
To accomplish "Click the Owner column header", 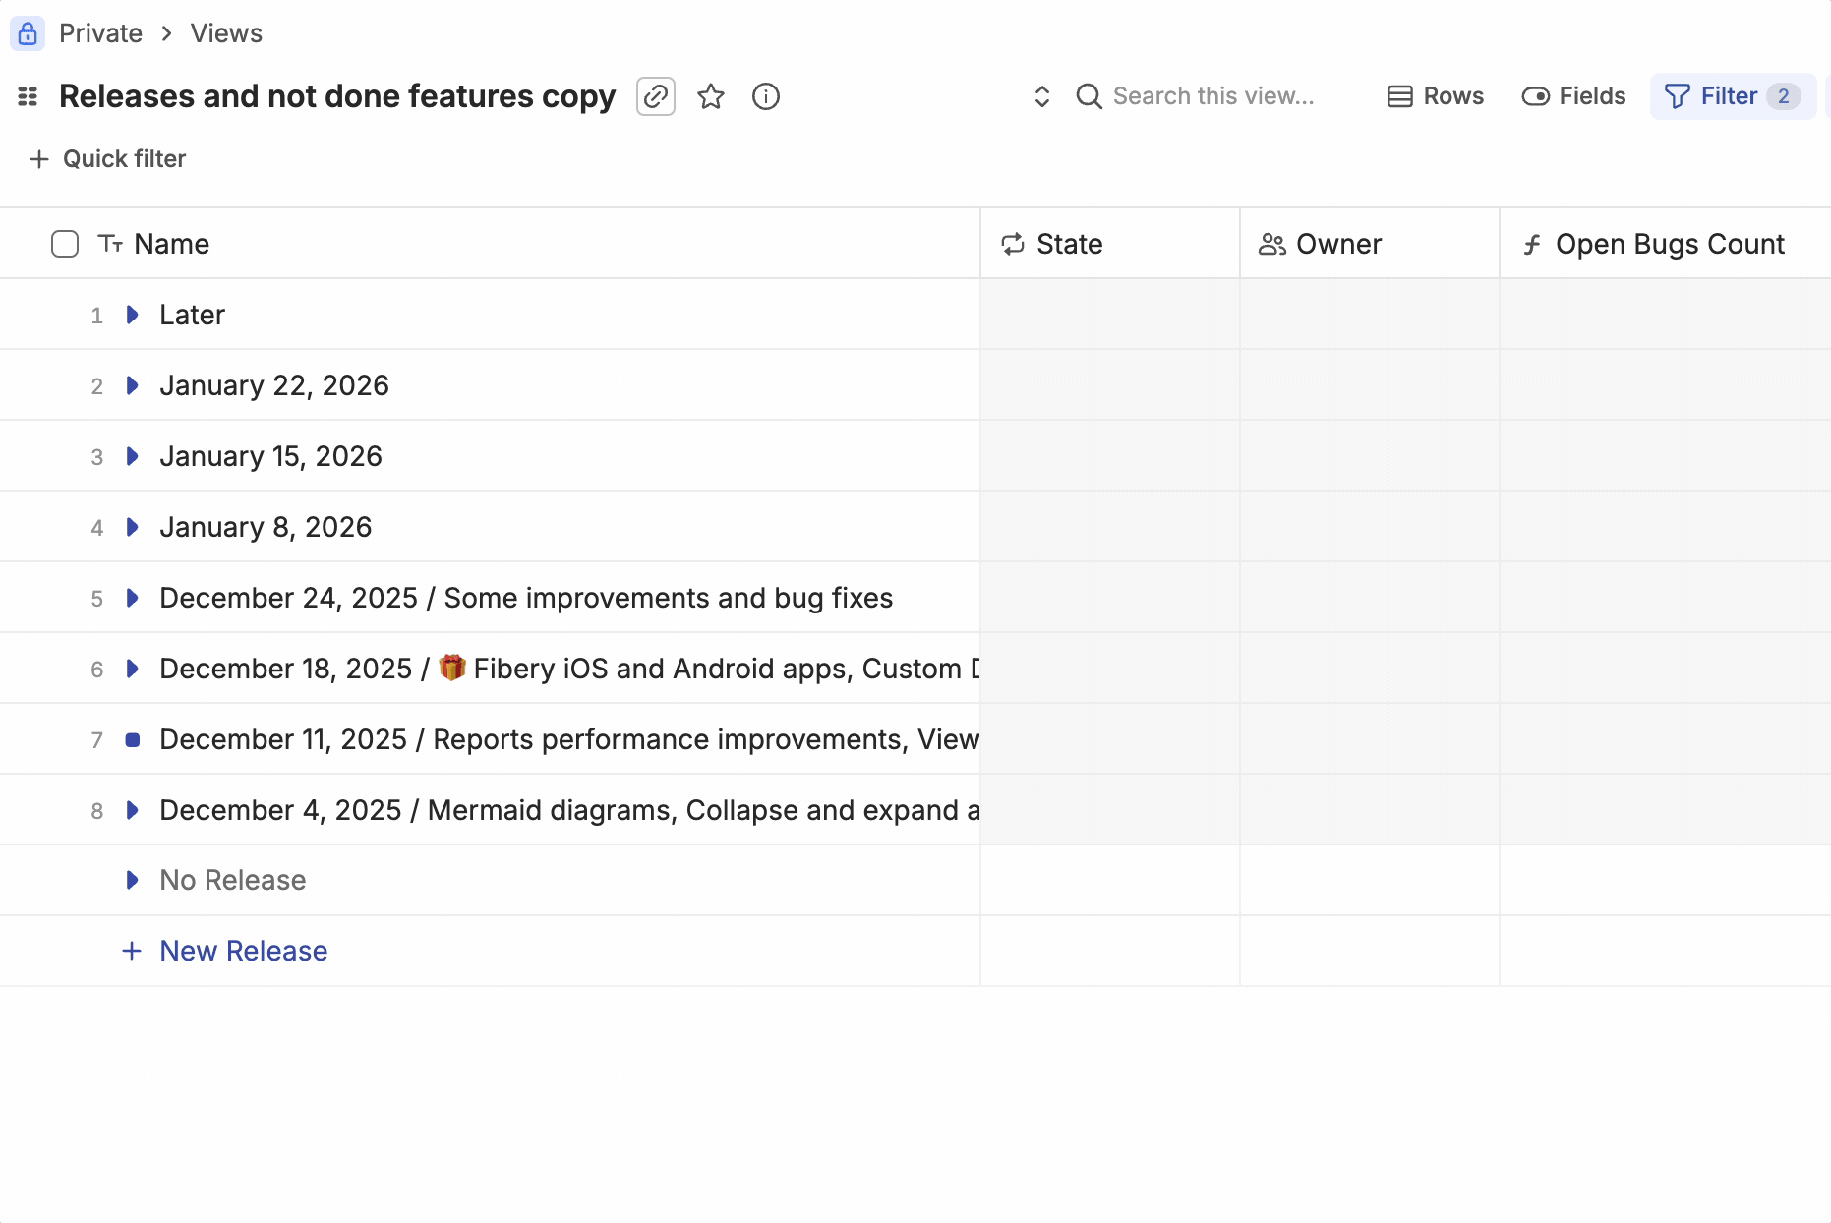I will 1338,244.
